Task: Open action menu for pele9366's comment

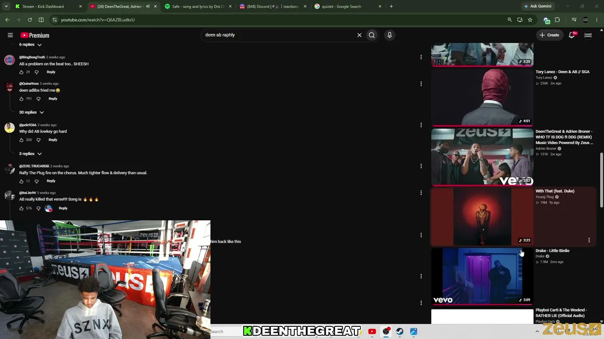Action: tap(421, 125)
